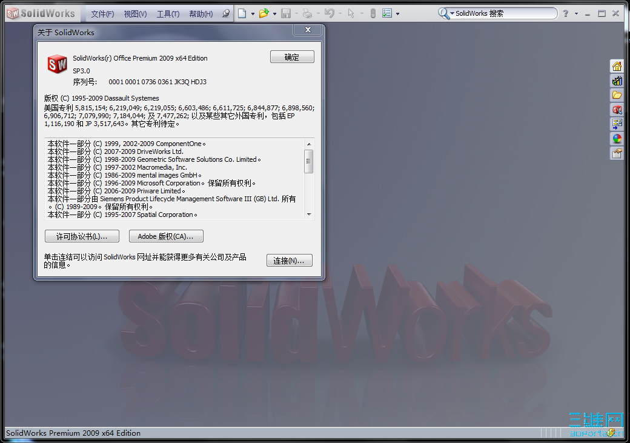The width and height of the screenshot is (630, 443).
Task: Click the Office Premium 2009 x64 Edition title
Action: point(140,58)
